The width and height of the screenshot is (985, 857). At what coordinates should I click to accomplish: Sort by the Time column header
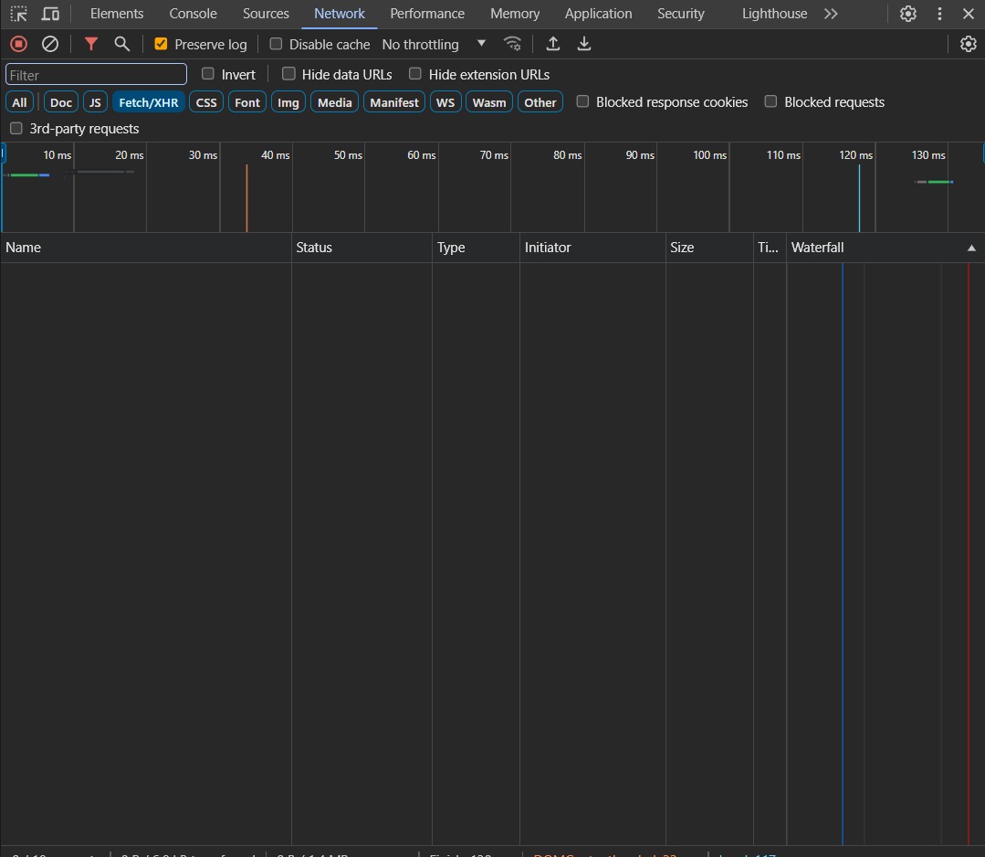coord(770,248)
